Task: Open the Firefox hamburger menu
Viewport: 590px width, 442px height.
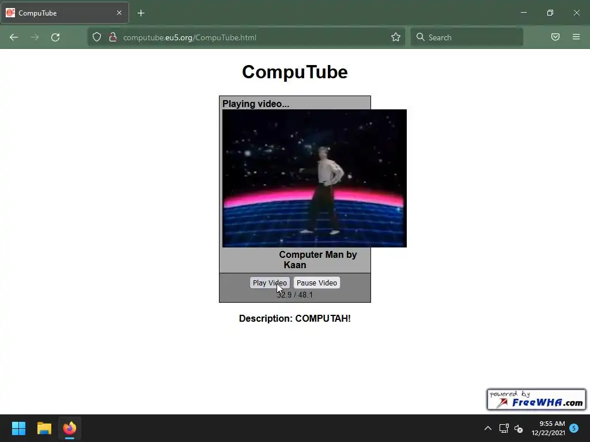Action: 576,37
